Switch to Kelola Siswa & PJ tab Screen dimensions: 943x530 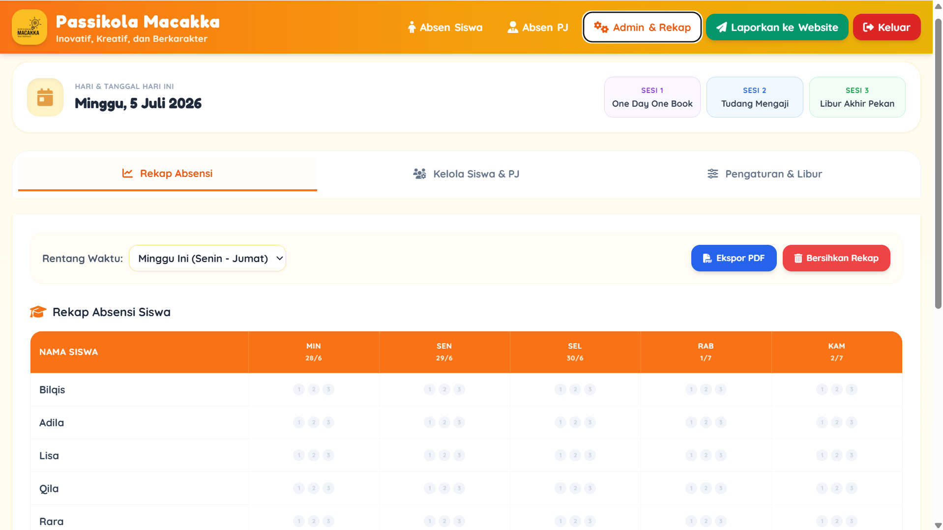466,174
